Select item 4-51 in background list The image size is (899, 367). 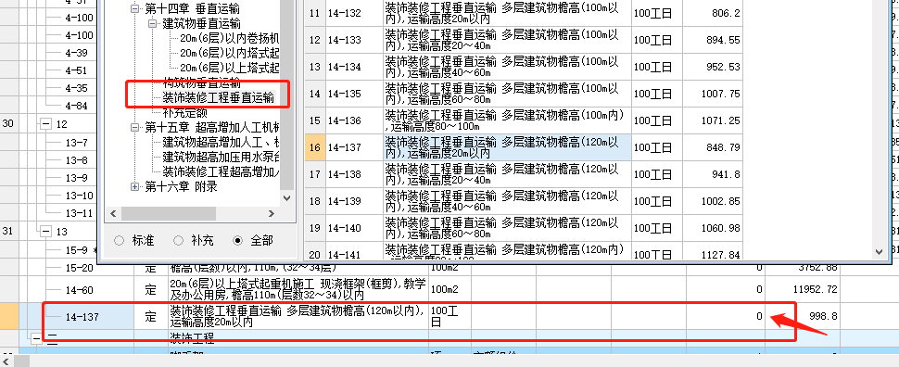pyautogui.click(x=76, y=70)
